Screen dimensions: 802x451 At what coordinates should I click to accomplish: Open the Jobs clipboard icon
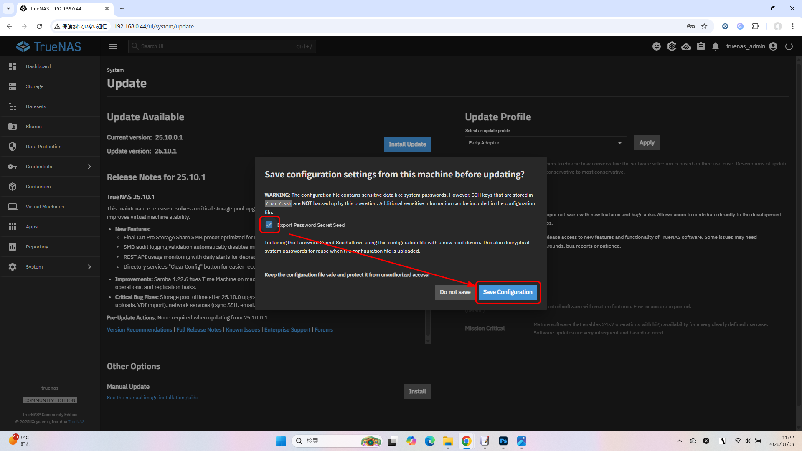(x=701, y=46)
